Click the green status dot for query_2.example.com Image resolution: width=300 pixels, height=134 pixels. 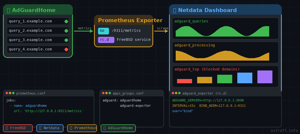(66, 31)
